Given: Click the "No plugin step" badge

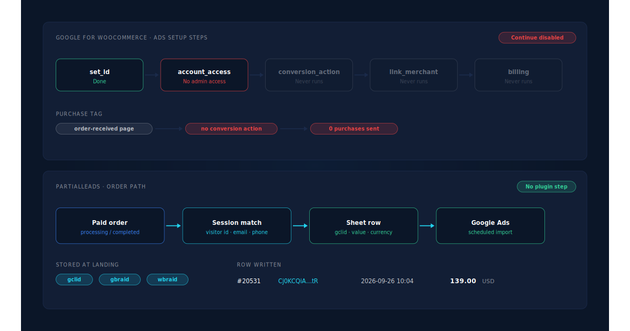Looking at the screenshot, I should point(547,187).
